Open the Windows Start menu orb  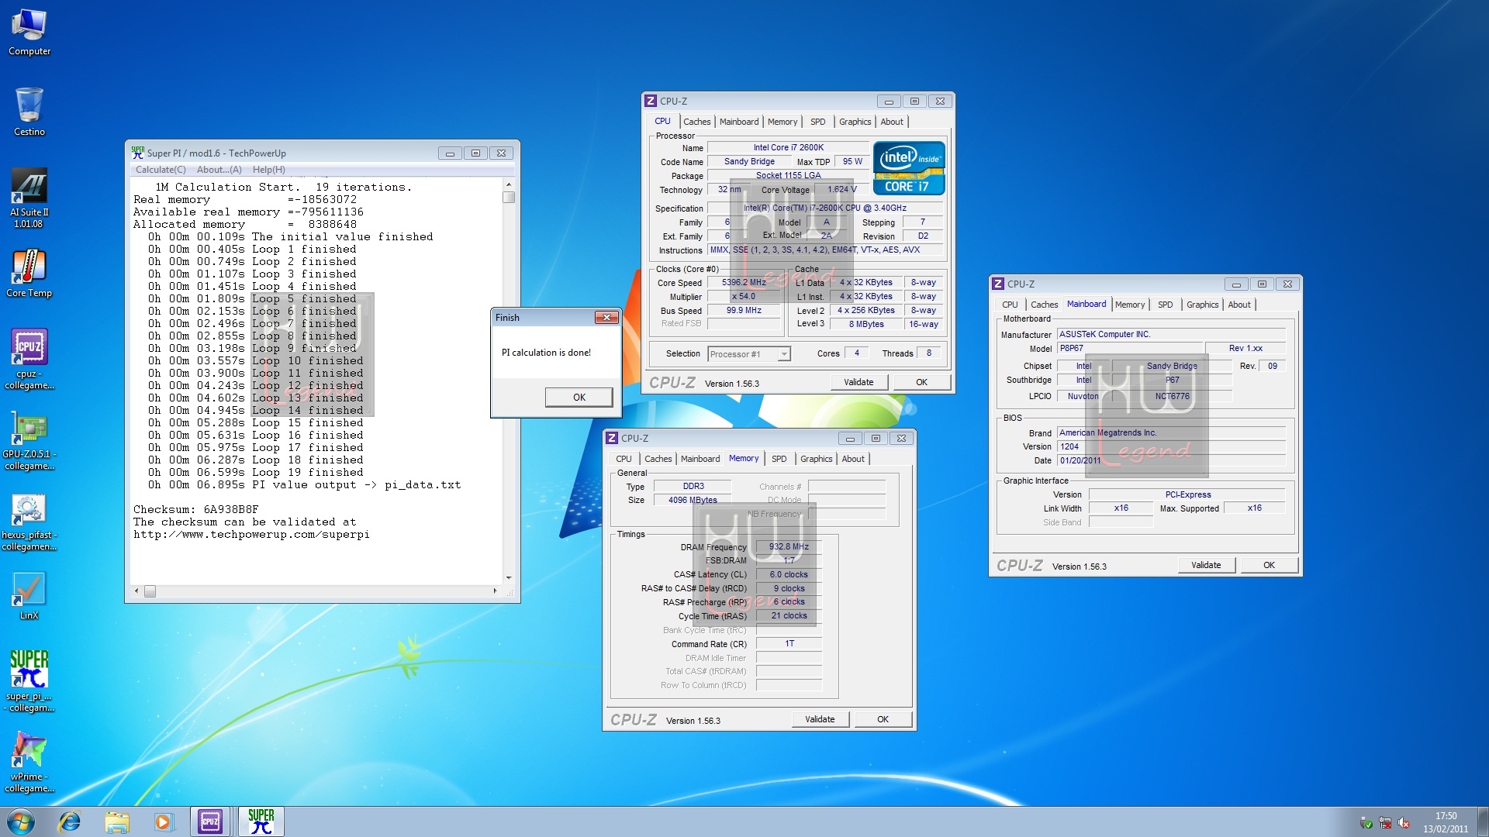click(x=21, y=821)
